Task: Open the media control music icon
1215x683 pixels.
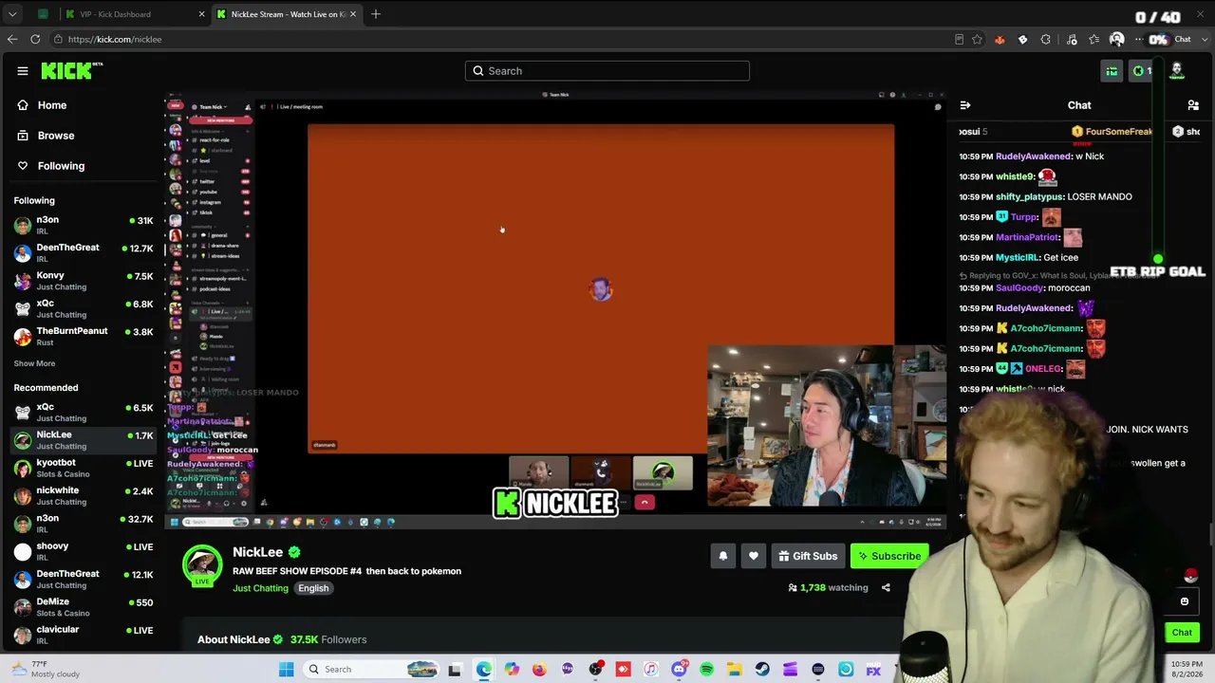Action: [x=1072, y=40]
